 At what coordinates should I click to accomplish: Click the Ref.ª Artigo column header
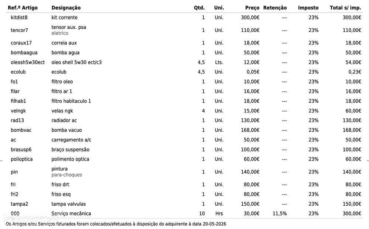[x=23, y=8]
